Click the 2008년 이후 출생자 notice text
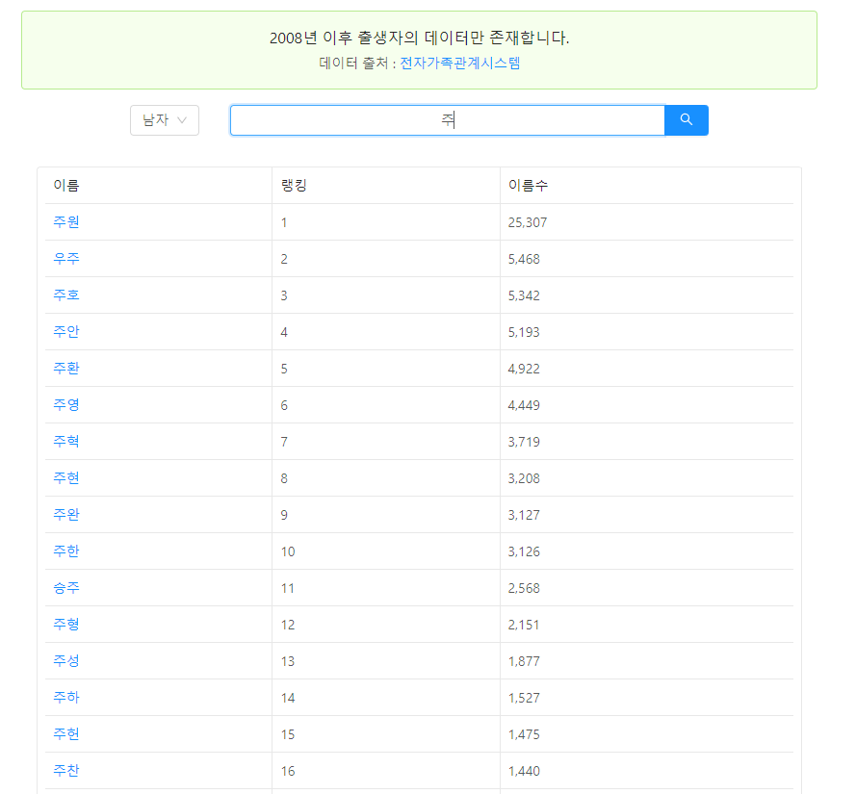Image resolution: width=856 pixels, height=794 pixels. [x=419, y=38]
